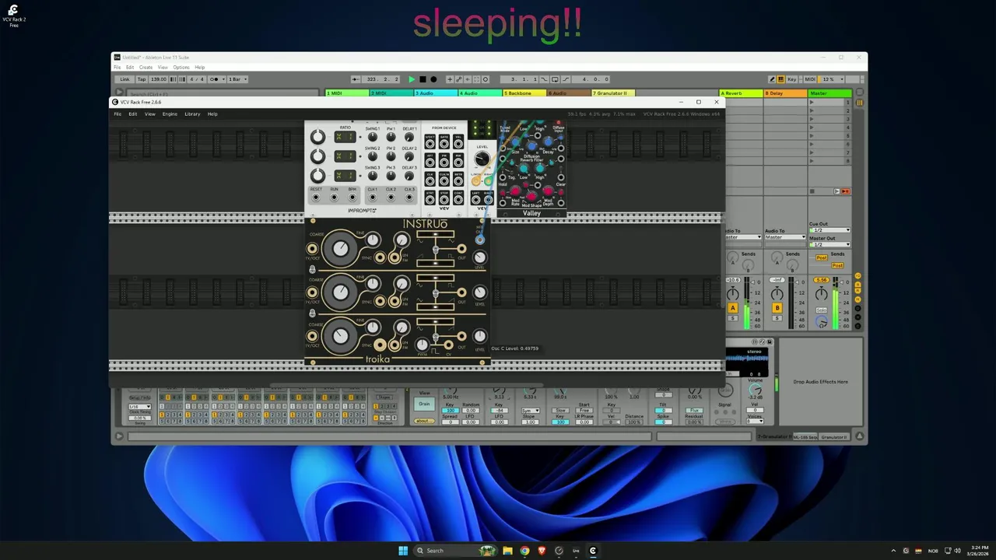Click the Granulator about button
Viewport: 996px width, 560px height.
424,421
